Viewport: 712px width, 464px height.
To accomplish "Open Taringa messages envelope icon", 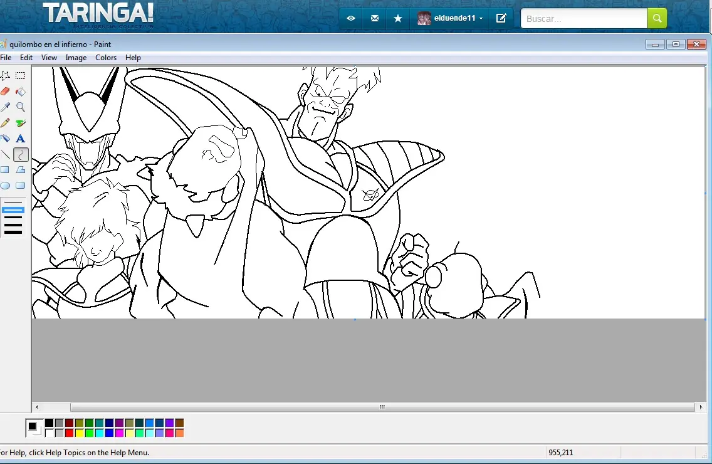I will [x=375, y=18].
